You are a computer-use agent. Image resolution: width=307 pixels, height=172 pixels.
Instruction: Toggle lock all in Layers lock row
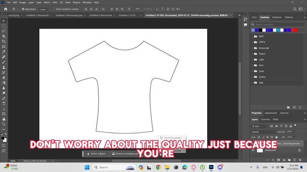[x=276, y=137]
